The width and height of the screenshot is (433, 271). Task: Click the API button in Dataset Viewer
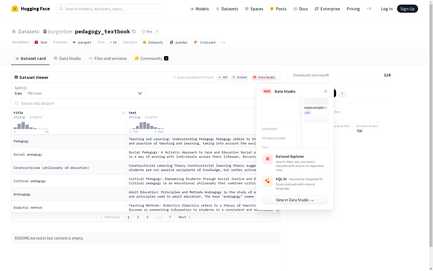click(x=223, y=77)
